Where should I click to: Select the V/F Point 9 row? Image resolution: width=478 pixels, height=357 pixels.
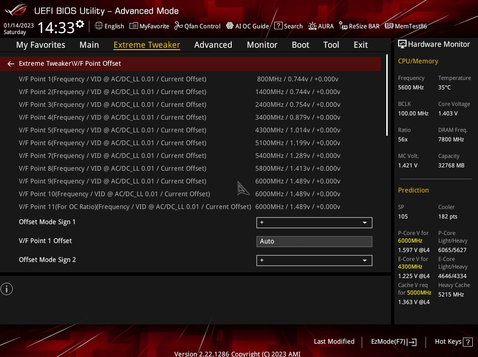click(191, 182)
